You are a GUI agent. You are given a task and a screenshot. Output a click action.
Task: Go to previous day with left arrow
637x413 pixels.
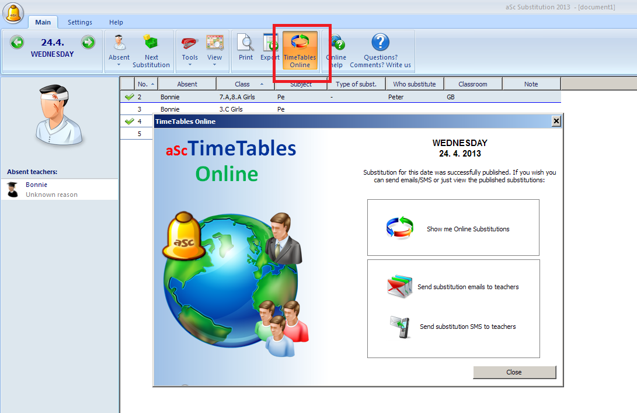coord(17,42)
